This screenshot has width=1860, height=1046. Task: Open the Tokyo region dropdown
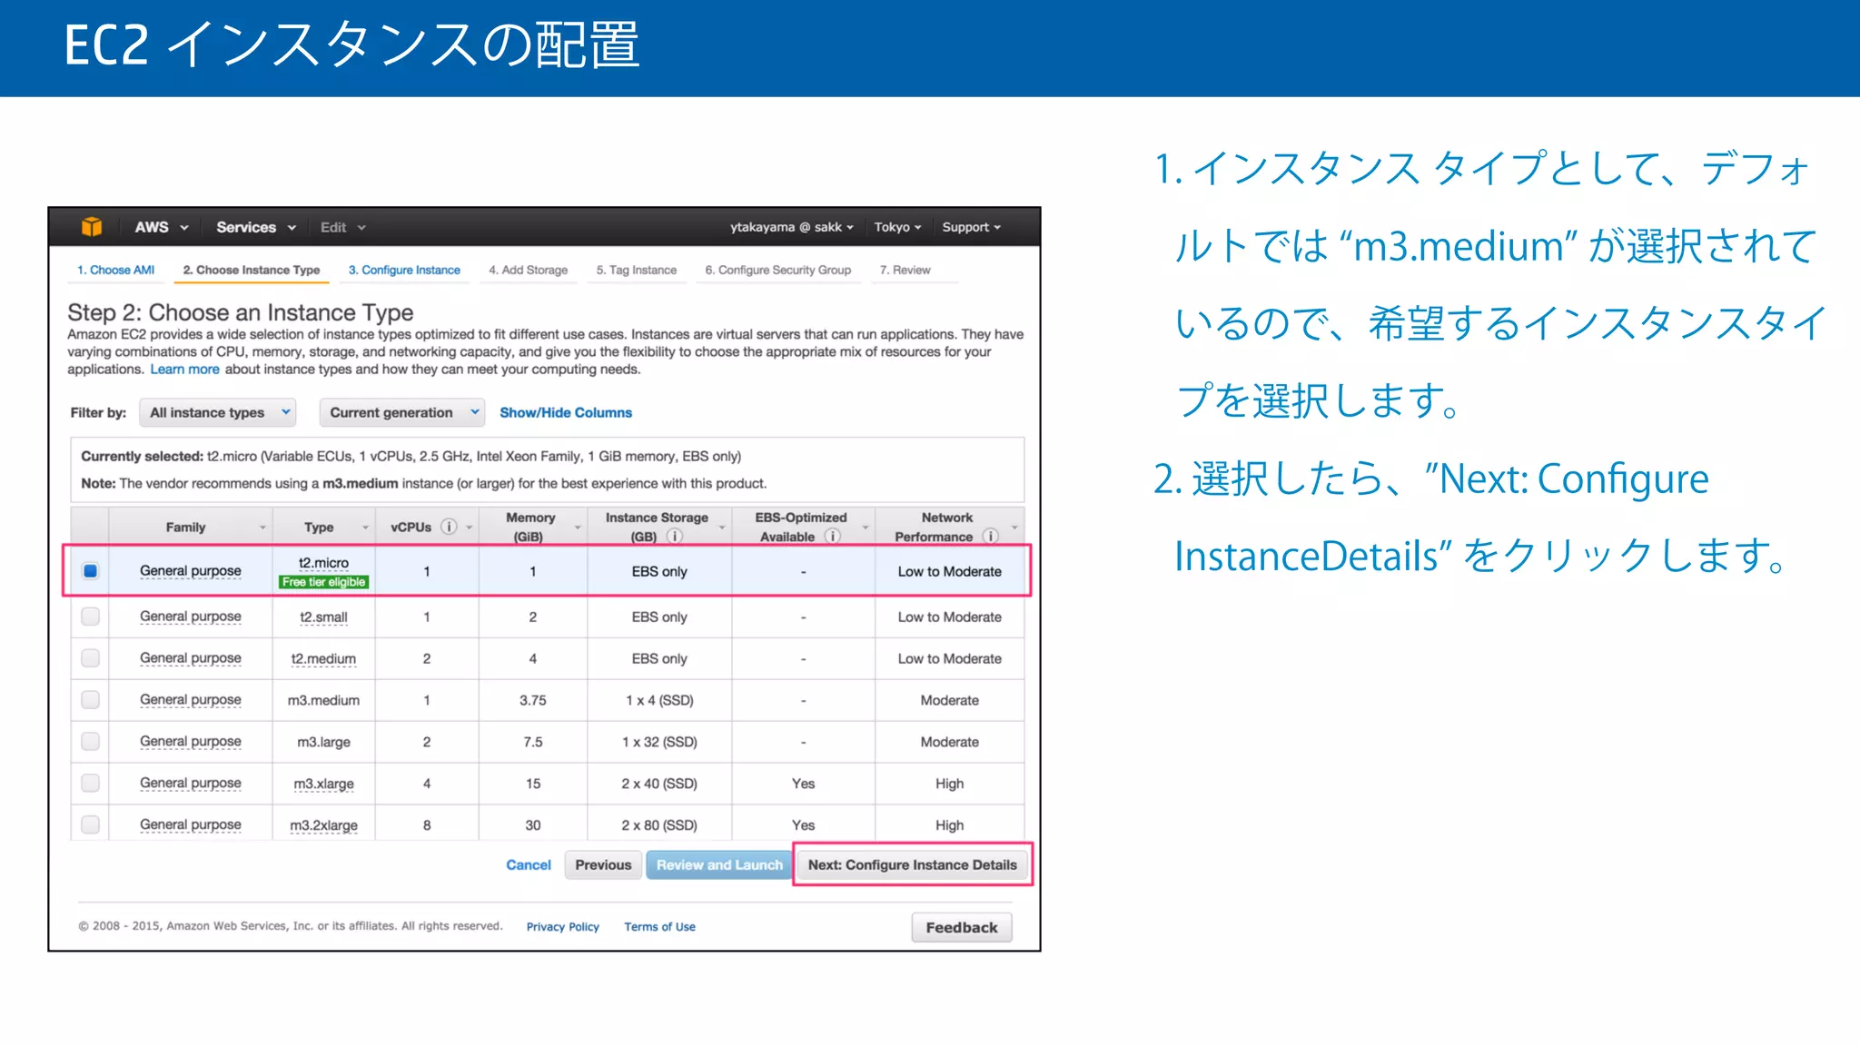click(897, 227)
